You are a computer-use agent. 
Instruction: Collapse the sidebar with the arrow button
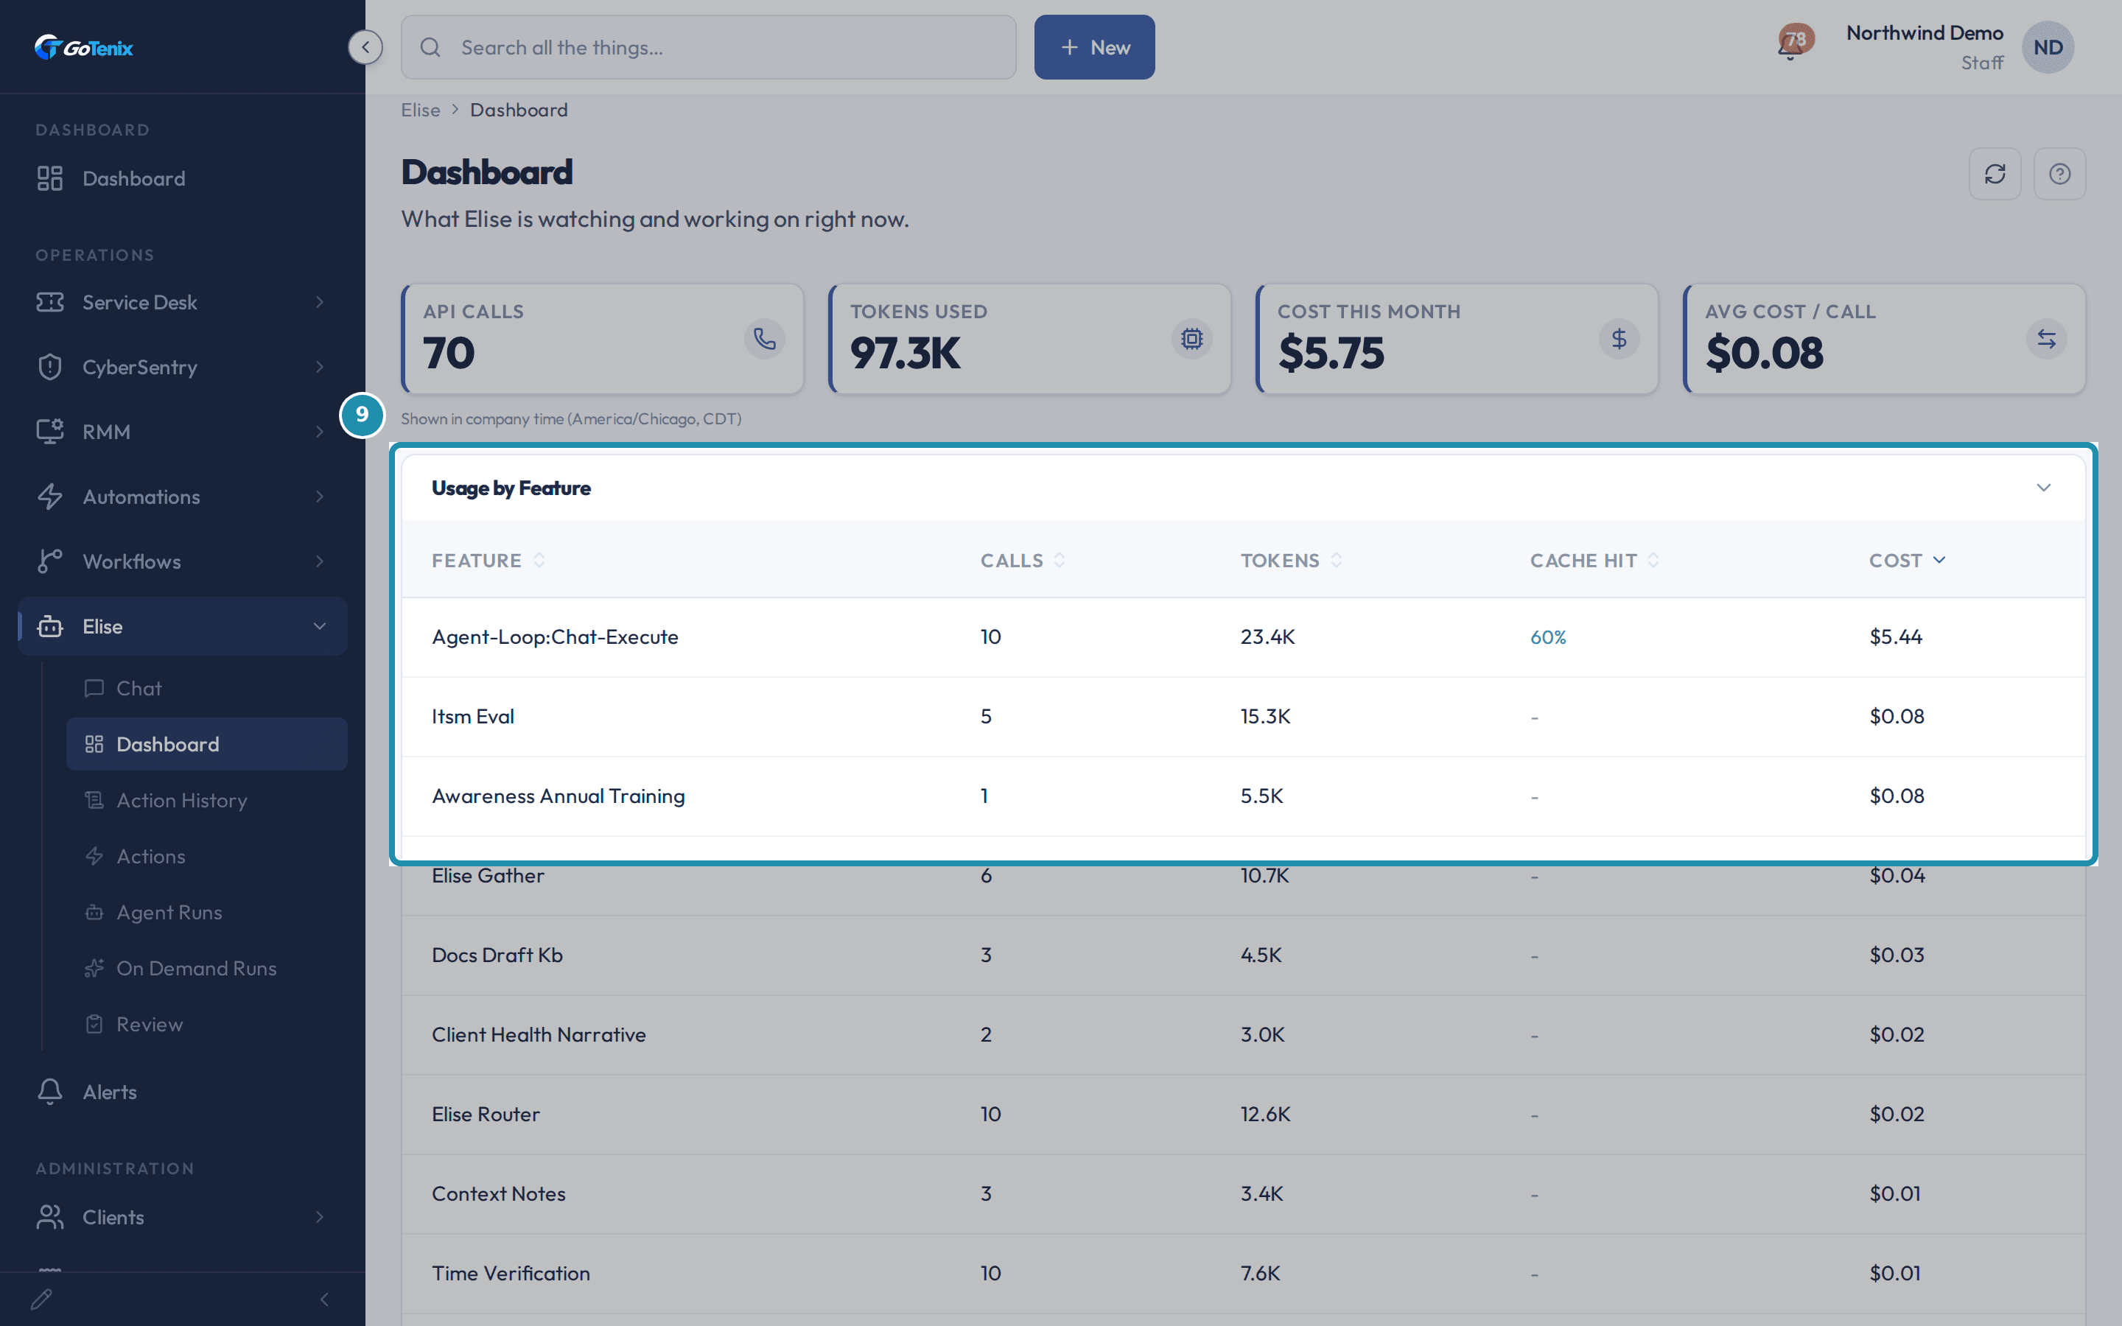pos(365,47)
